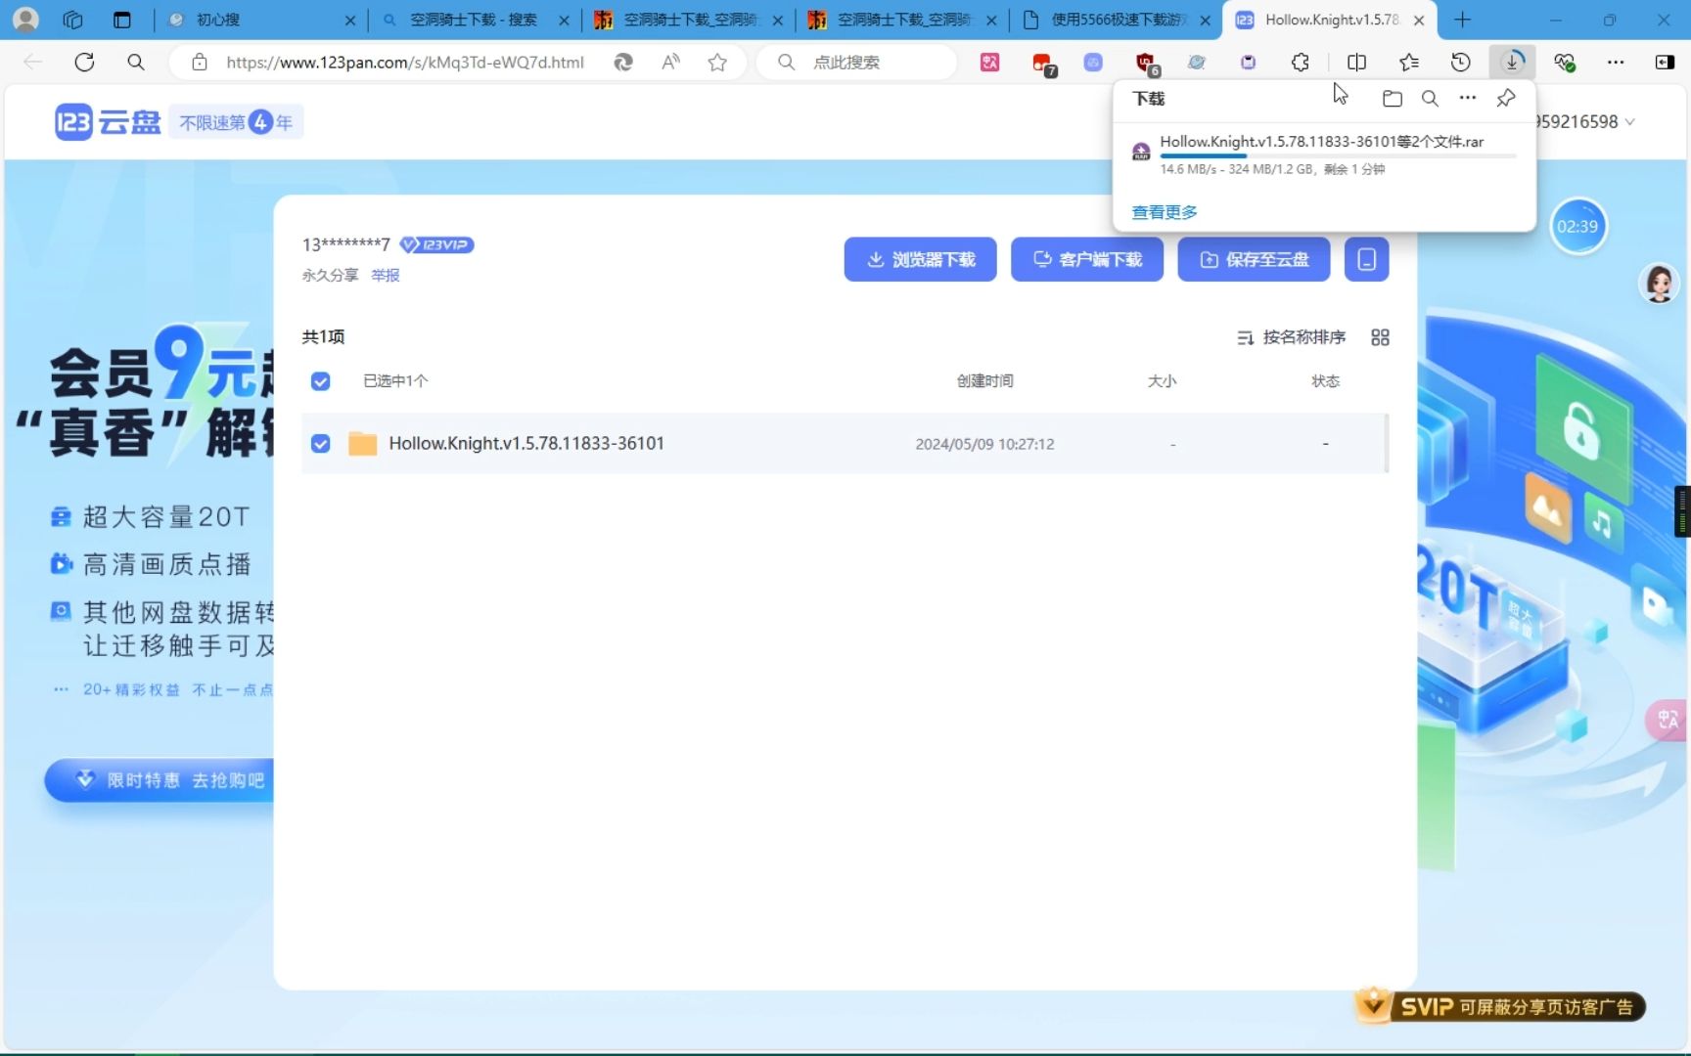This screenshot has width=1691, height=1056.
Task: Click the 限时特惠 去抢购吧 button
Action: pyautogui.click(x=161, y=780)
